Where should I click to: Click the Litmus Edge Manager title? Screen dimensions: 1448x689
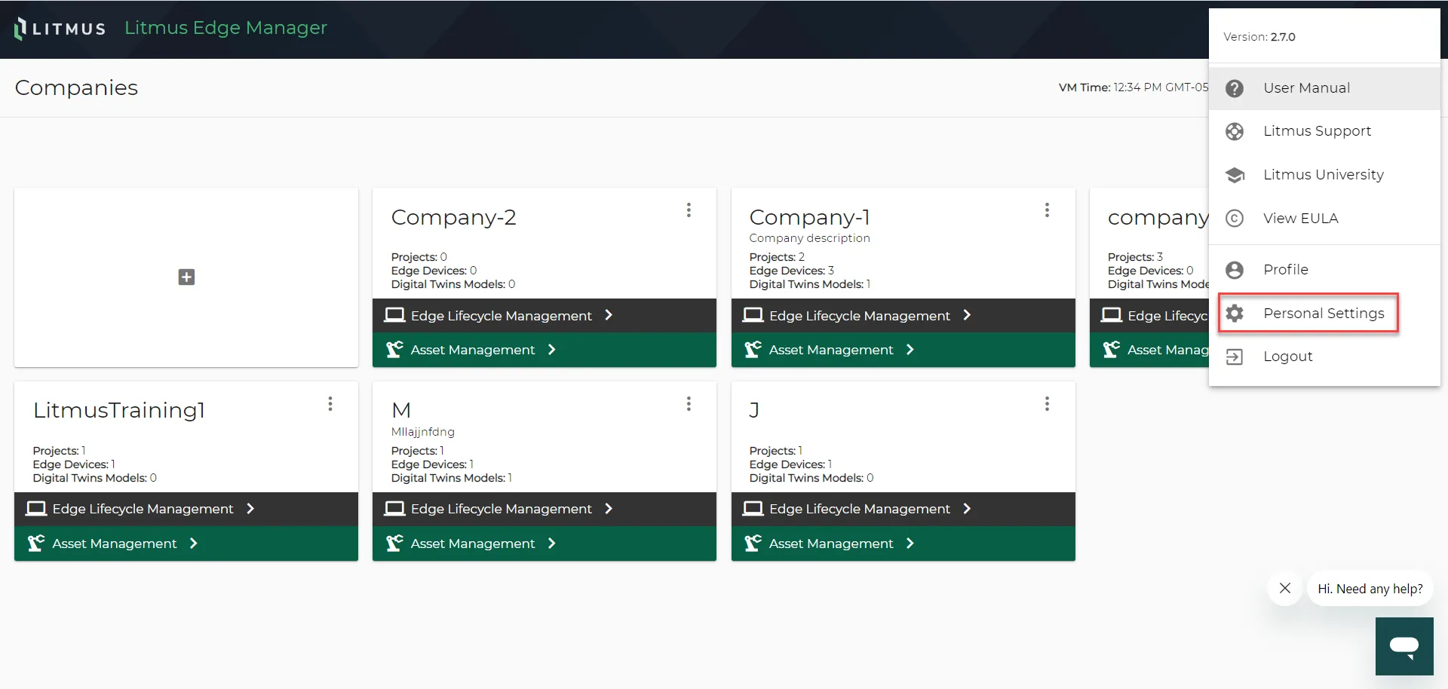coord(225,28)
